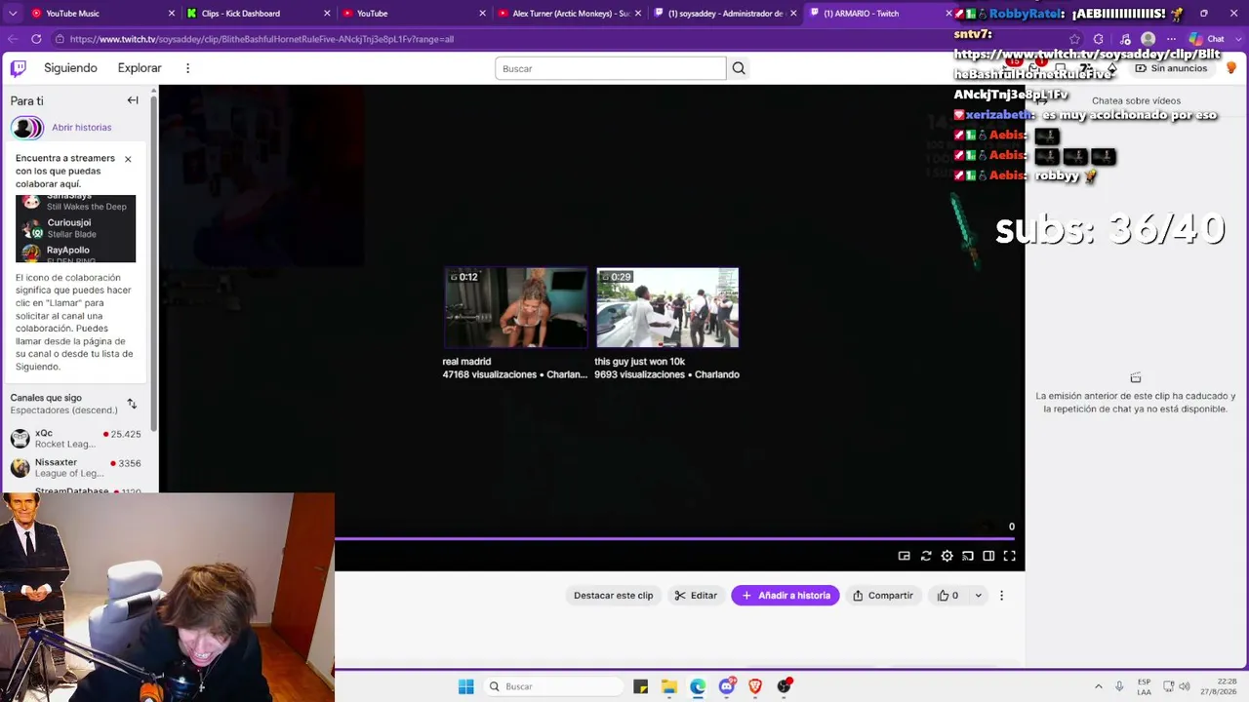Open the Siguiendo tab
The height and width of the screenshot is (702, 1249).
pos(70,68)
